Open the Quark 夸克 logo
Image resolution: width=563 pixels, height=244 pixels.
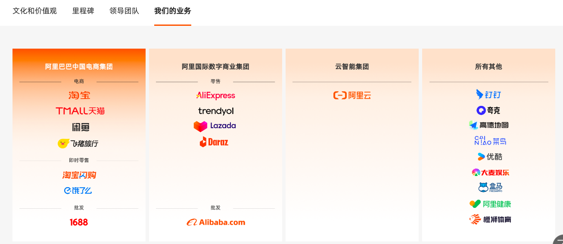pyautogui.click(x=488, y=111)
